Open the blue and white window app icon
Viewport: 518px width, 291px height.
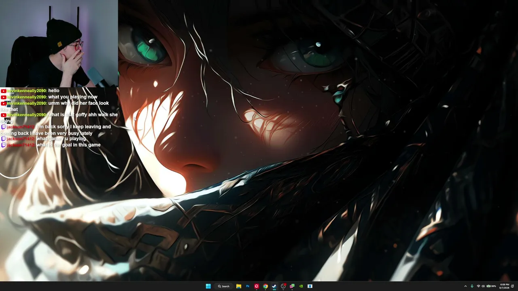tap(310, 286)
